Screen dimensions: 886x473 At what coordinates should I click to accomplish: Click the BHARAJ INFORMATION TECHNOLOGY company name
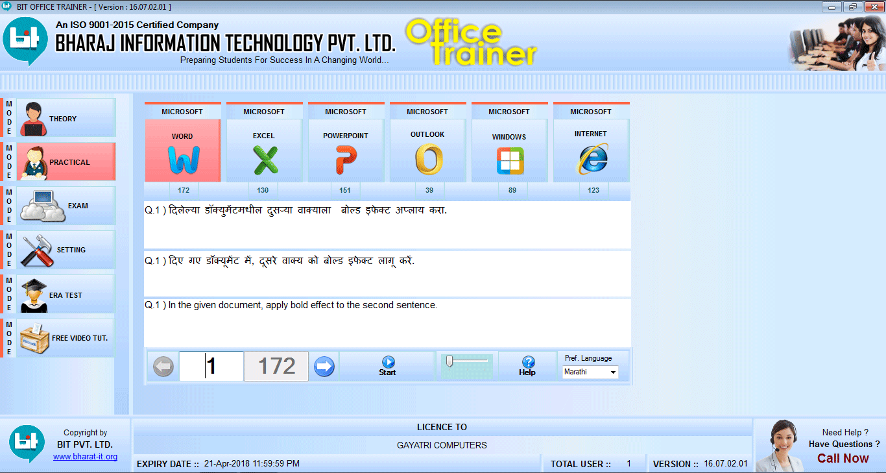(225, 43)
